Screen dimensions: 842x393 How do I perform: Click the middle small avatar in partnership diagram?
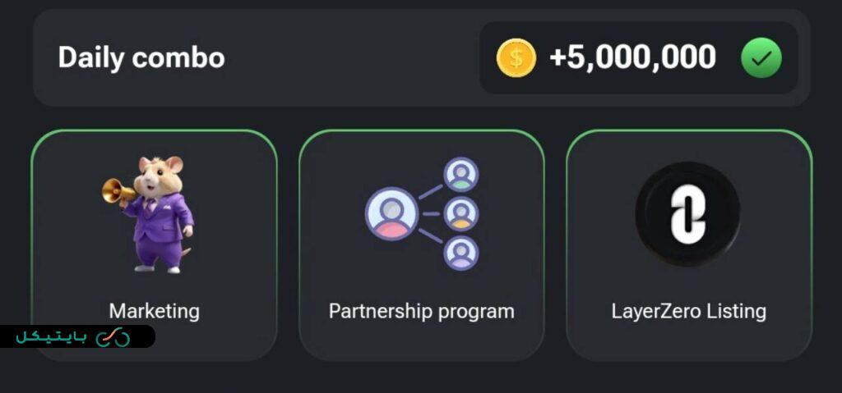point(460,213)
